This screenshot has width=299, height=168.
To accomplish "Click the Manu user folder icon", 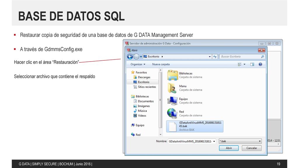I will [172, 88].
